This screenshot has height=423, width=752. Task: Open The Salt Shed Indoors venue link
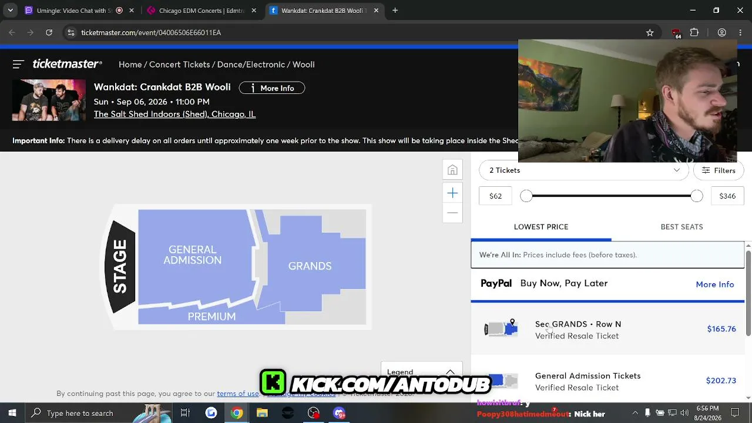[x=174, y=114]
